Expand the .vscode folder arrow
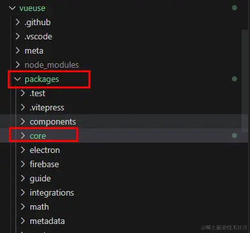This screenshot has height=233, width=250. coord(18,36)
